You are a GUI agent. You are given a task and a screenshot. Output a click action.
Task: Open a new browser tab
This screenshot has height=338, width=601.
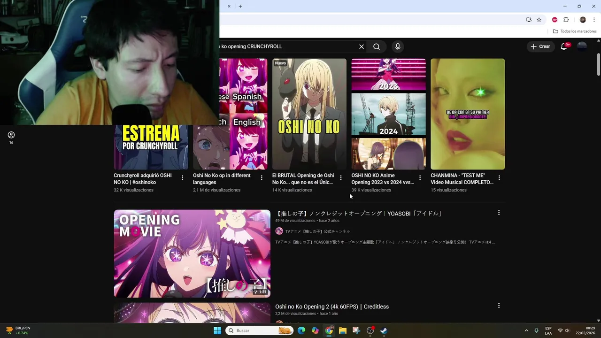click(x=240, y=6)
